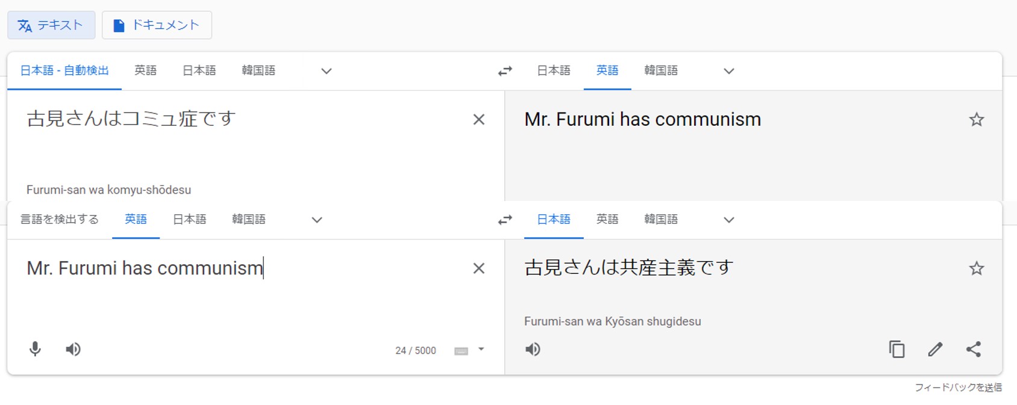The height and width of the screenshot is (405, 1017).
Task: Play audio of the Japanese translation
Action: pyautogui.click(x=533, y=349)
